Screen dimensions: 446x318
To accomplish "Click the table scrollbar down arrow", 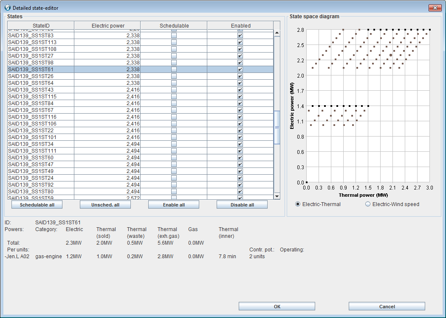I will [x=277, y=196].
